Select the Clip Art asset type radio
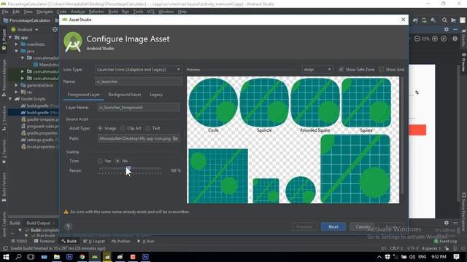 [x=123, y=128]
